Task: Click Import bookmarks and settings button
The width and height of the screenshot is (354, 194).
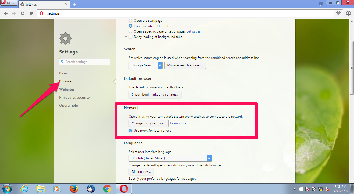Action: [x=155, y=95]
